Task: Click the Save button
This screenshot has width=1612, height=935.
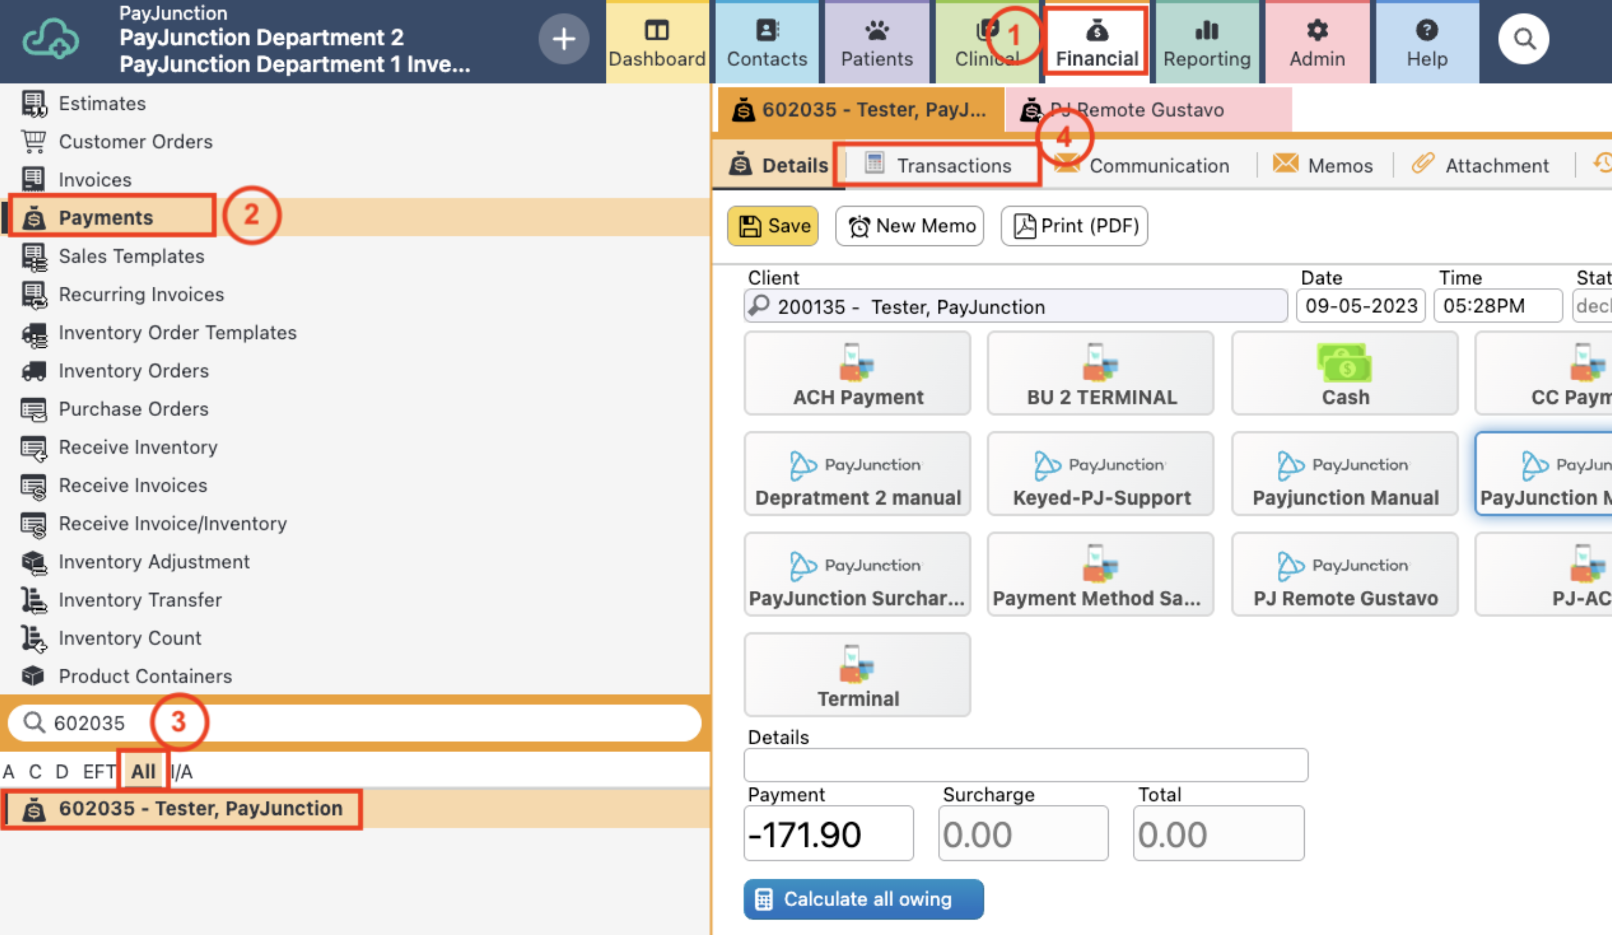Action: [x=773, y=226]
